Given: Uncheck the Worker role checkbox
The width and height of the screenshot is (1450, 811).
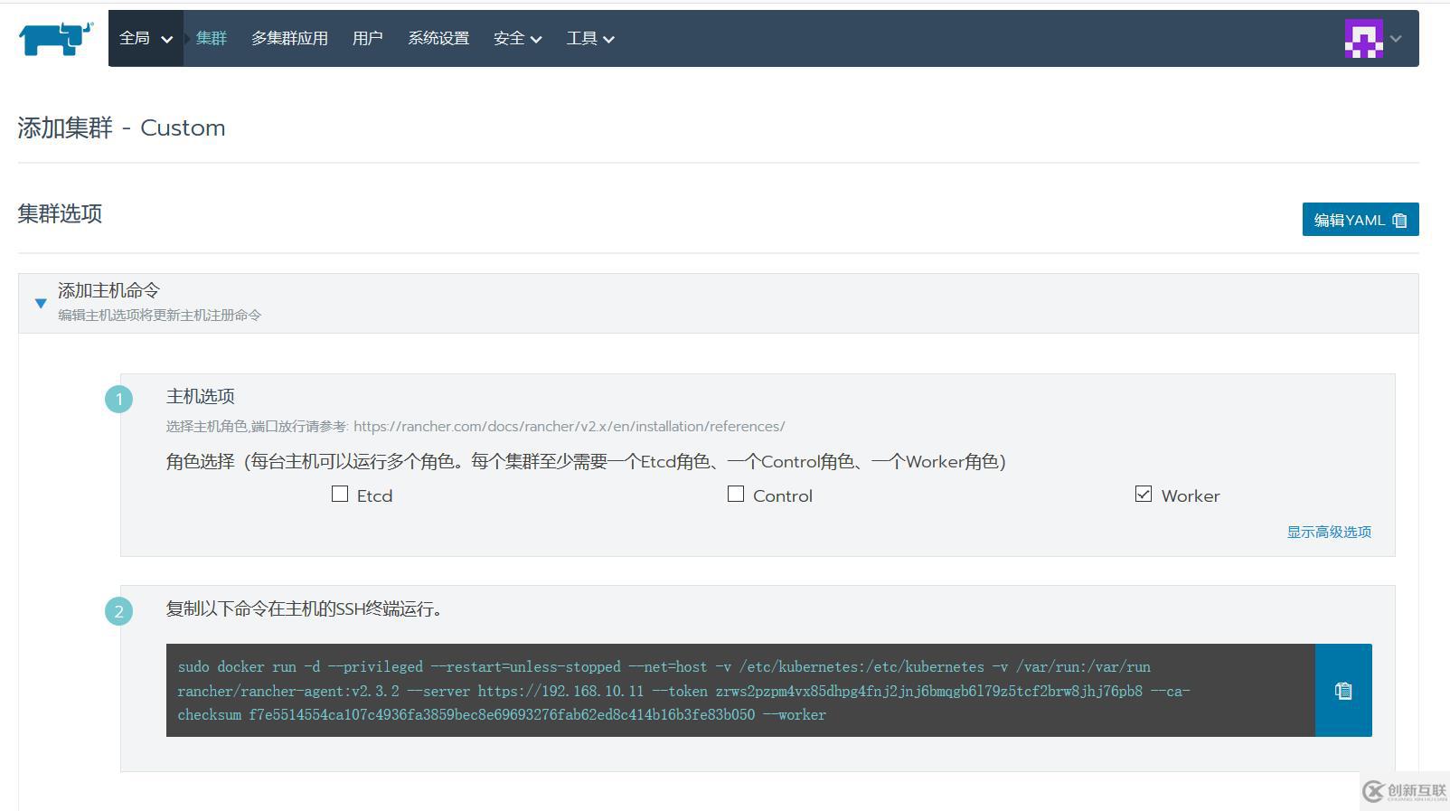Looking at the screenshot, I should pos(1144,494).
